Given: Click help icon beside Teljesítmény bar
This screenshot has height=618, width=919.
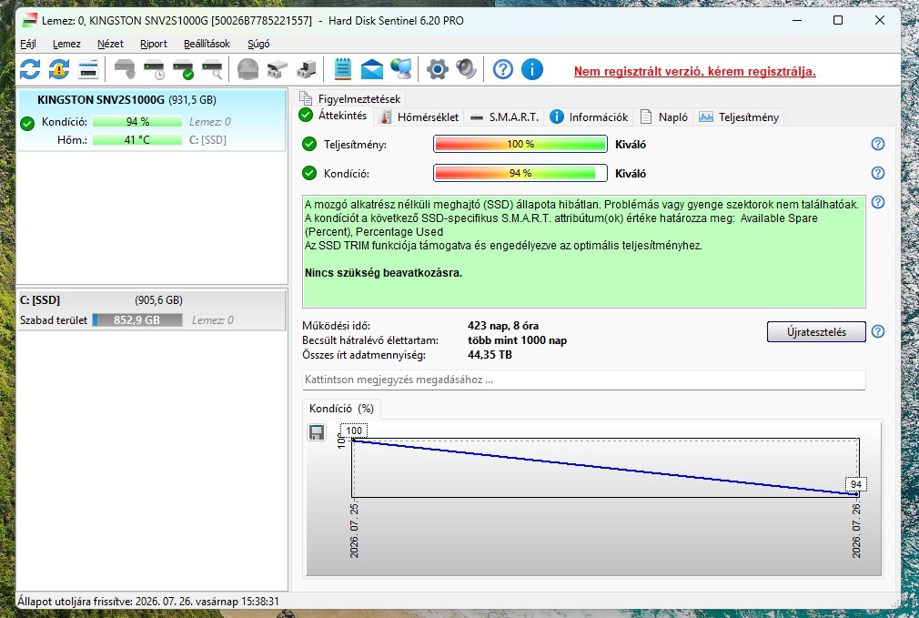Looking at the screenshot, I should pyautogui.click(x=877, y=144).
